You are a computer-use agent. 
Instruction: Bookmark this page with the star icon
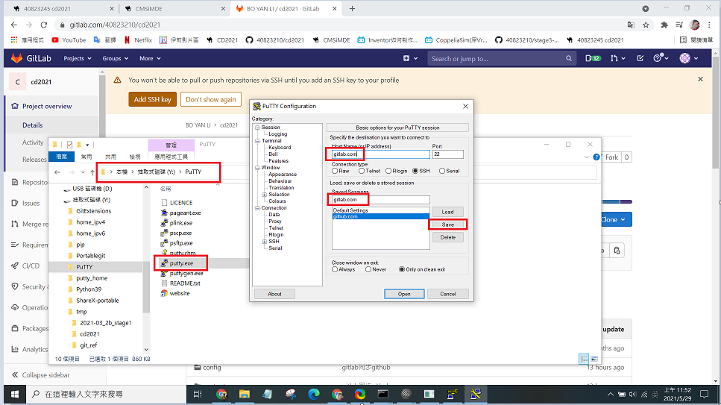pos(646,25)
